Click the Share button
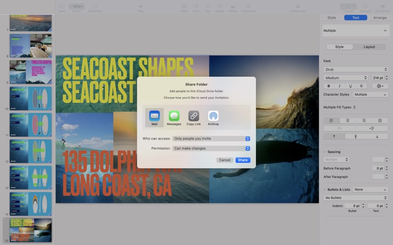The image size is (393, 245). click(x=243, y=160)
